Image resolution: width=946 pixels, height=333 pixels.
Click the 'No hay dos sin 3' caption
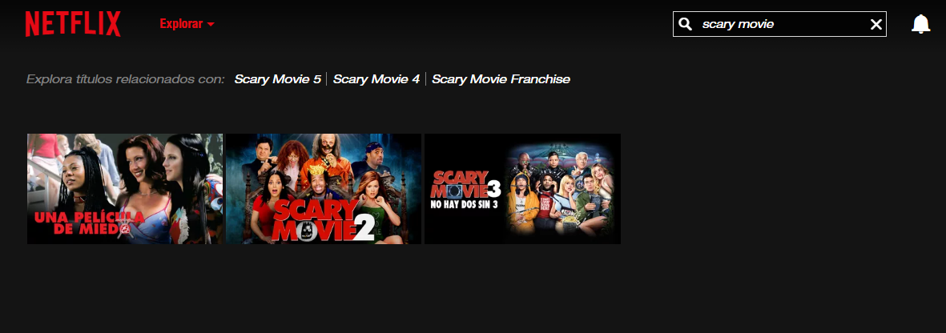tap(462, 204)
